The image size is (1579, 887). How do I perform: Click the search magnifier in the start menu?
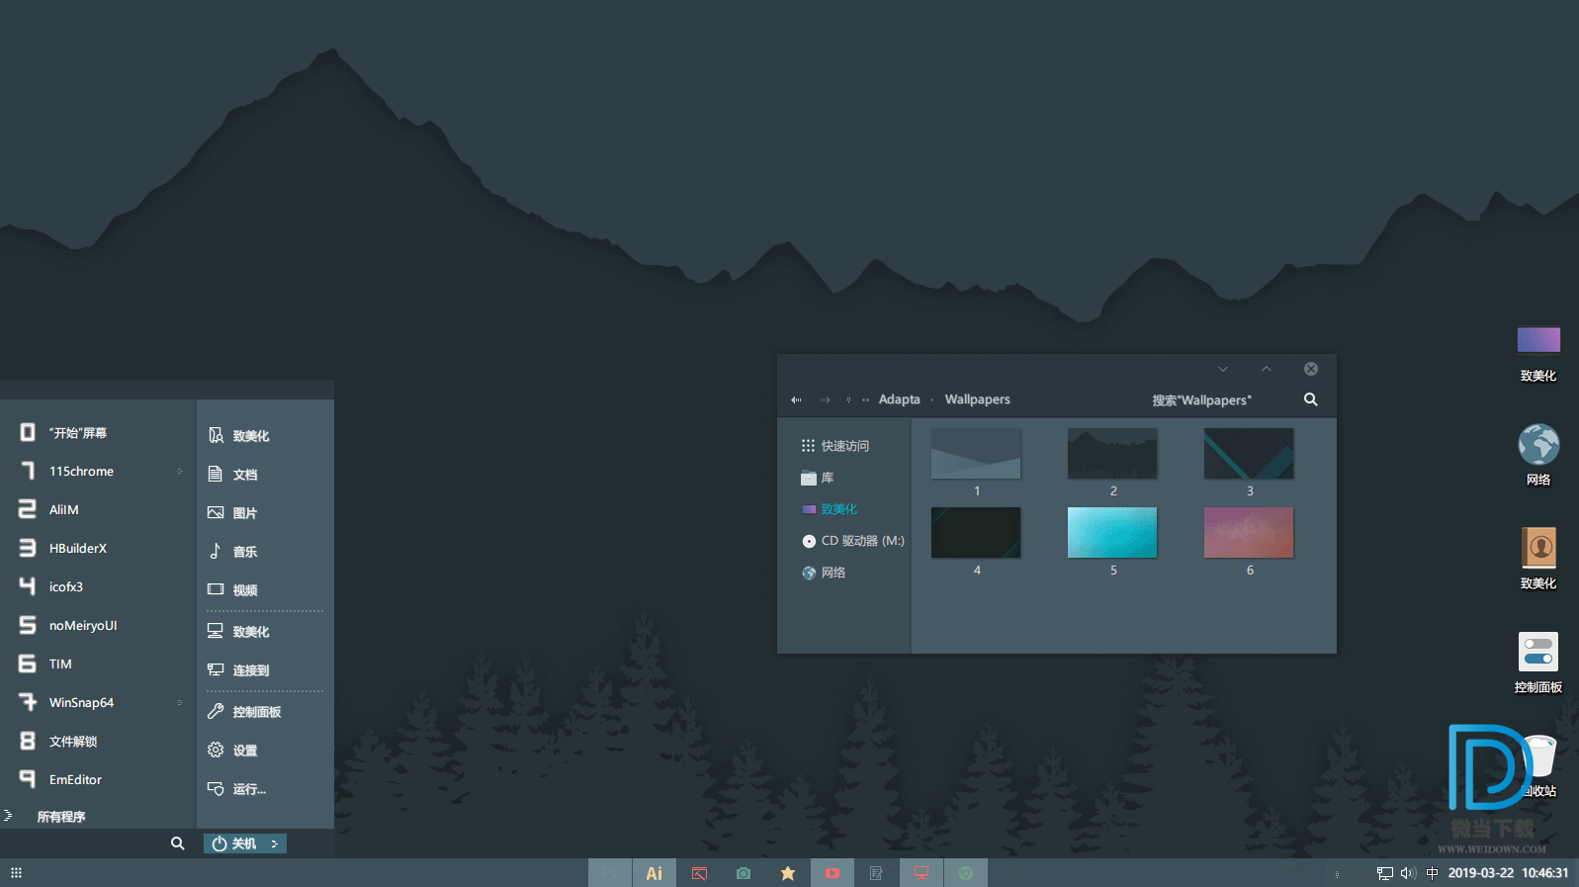pyautogui.click(x=178, y=843)
